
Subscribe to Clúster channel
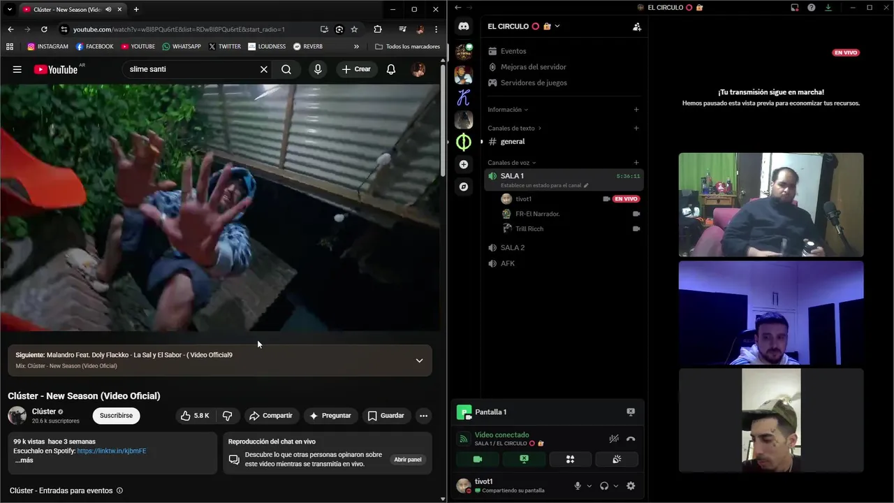tap(116, 416)
